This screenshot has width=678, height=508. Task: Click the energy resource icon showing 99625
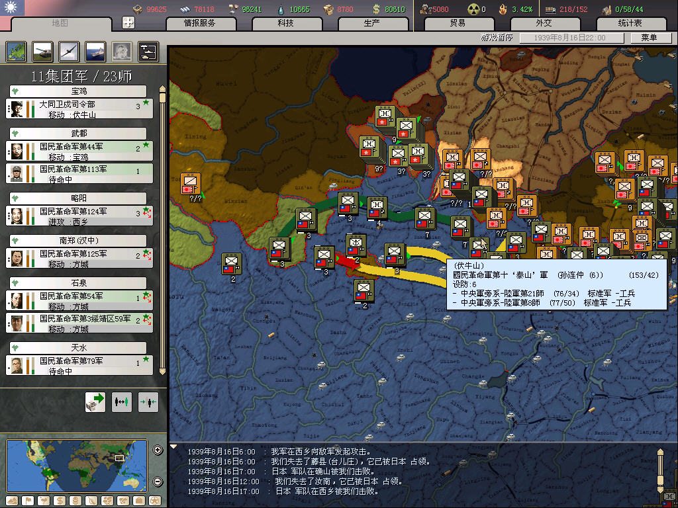138,9
